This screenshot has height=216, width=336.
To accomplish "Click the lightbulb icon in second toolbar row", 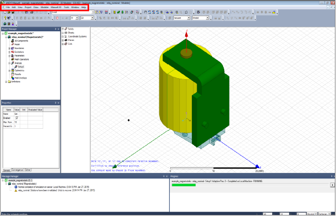I will tap(5, 18).
